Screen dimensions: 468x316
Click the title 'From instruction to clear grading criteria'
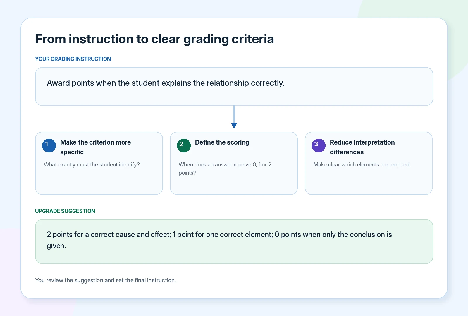point(154,39)
